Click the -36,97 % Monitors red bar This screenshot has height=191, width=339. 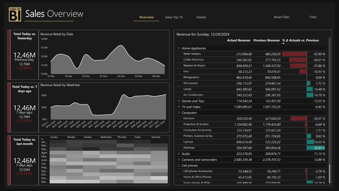tap(298, 118)
